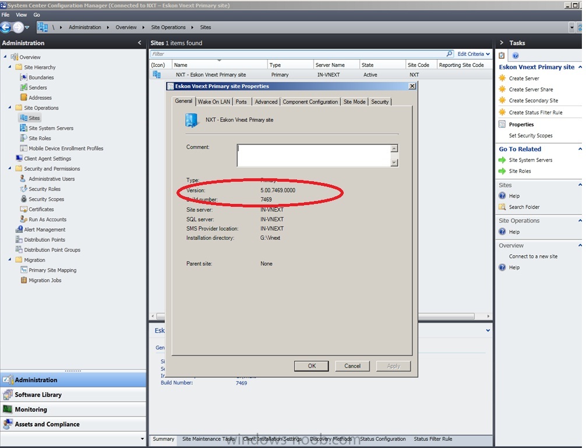Viewport: 586px width, 448px height.
Task: Open the Security tab in Properties
Action: [380, 101]
